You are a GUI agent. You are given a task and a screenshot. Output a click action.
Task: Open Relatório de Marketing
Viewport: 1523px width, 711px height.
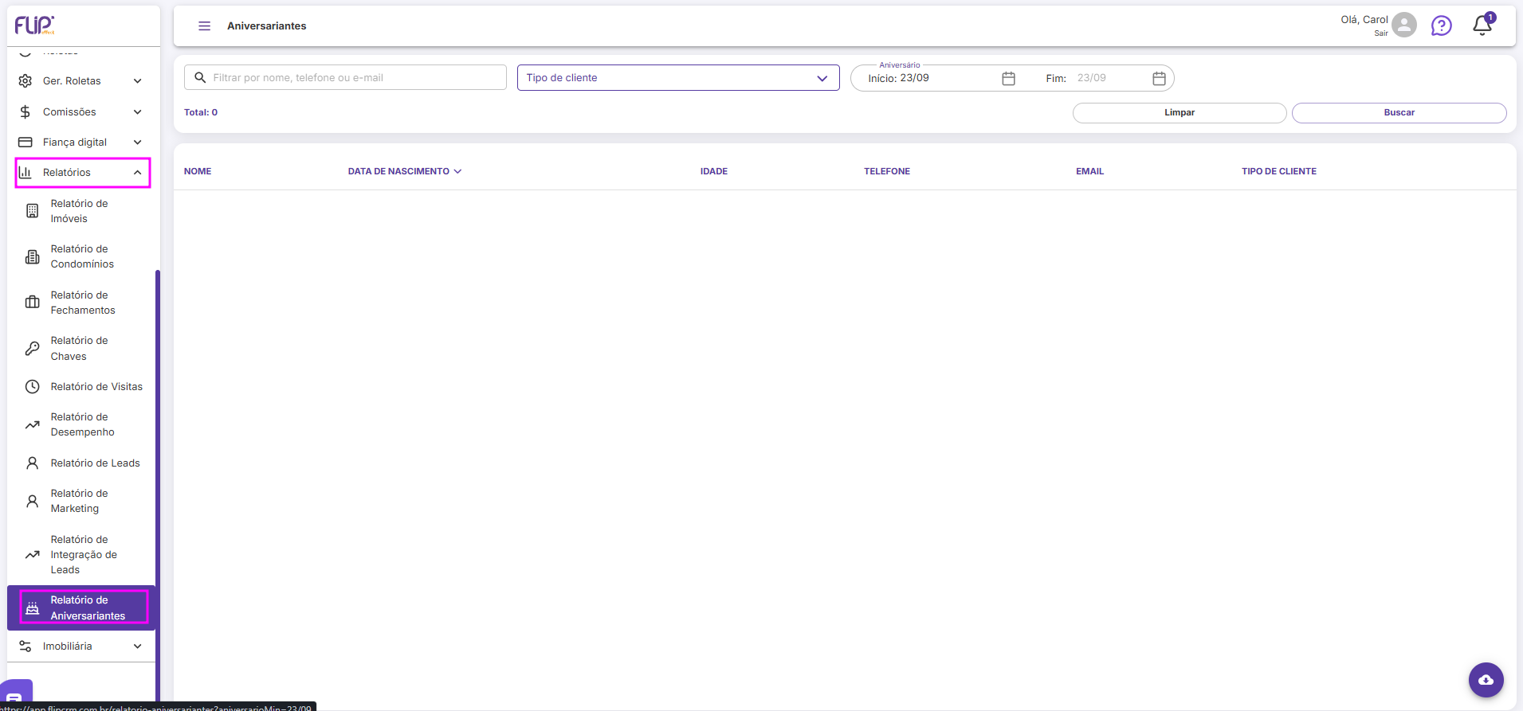click(81, 501)
